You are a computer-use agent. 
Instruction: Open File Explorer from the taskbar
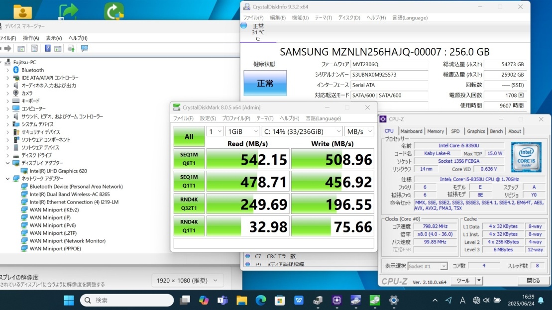(242, 300)
